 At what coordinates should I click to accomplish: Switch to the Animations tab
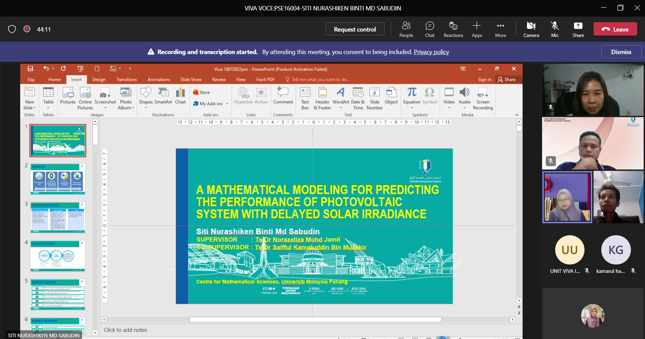point(159,80)
